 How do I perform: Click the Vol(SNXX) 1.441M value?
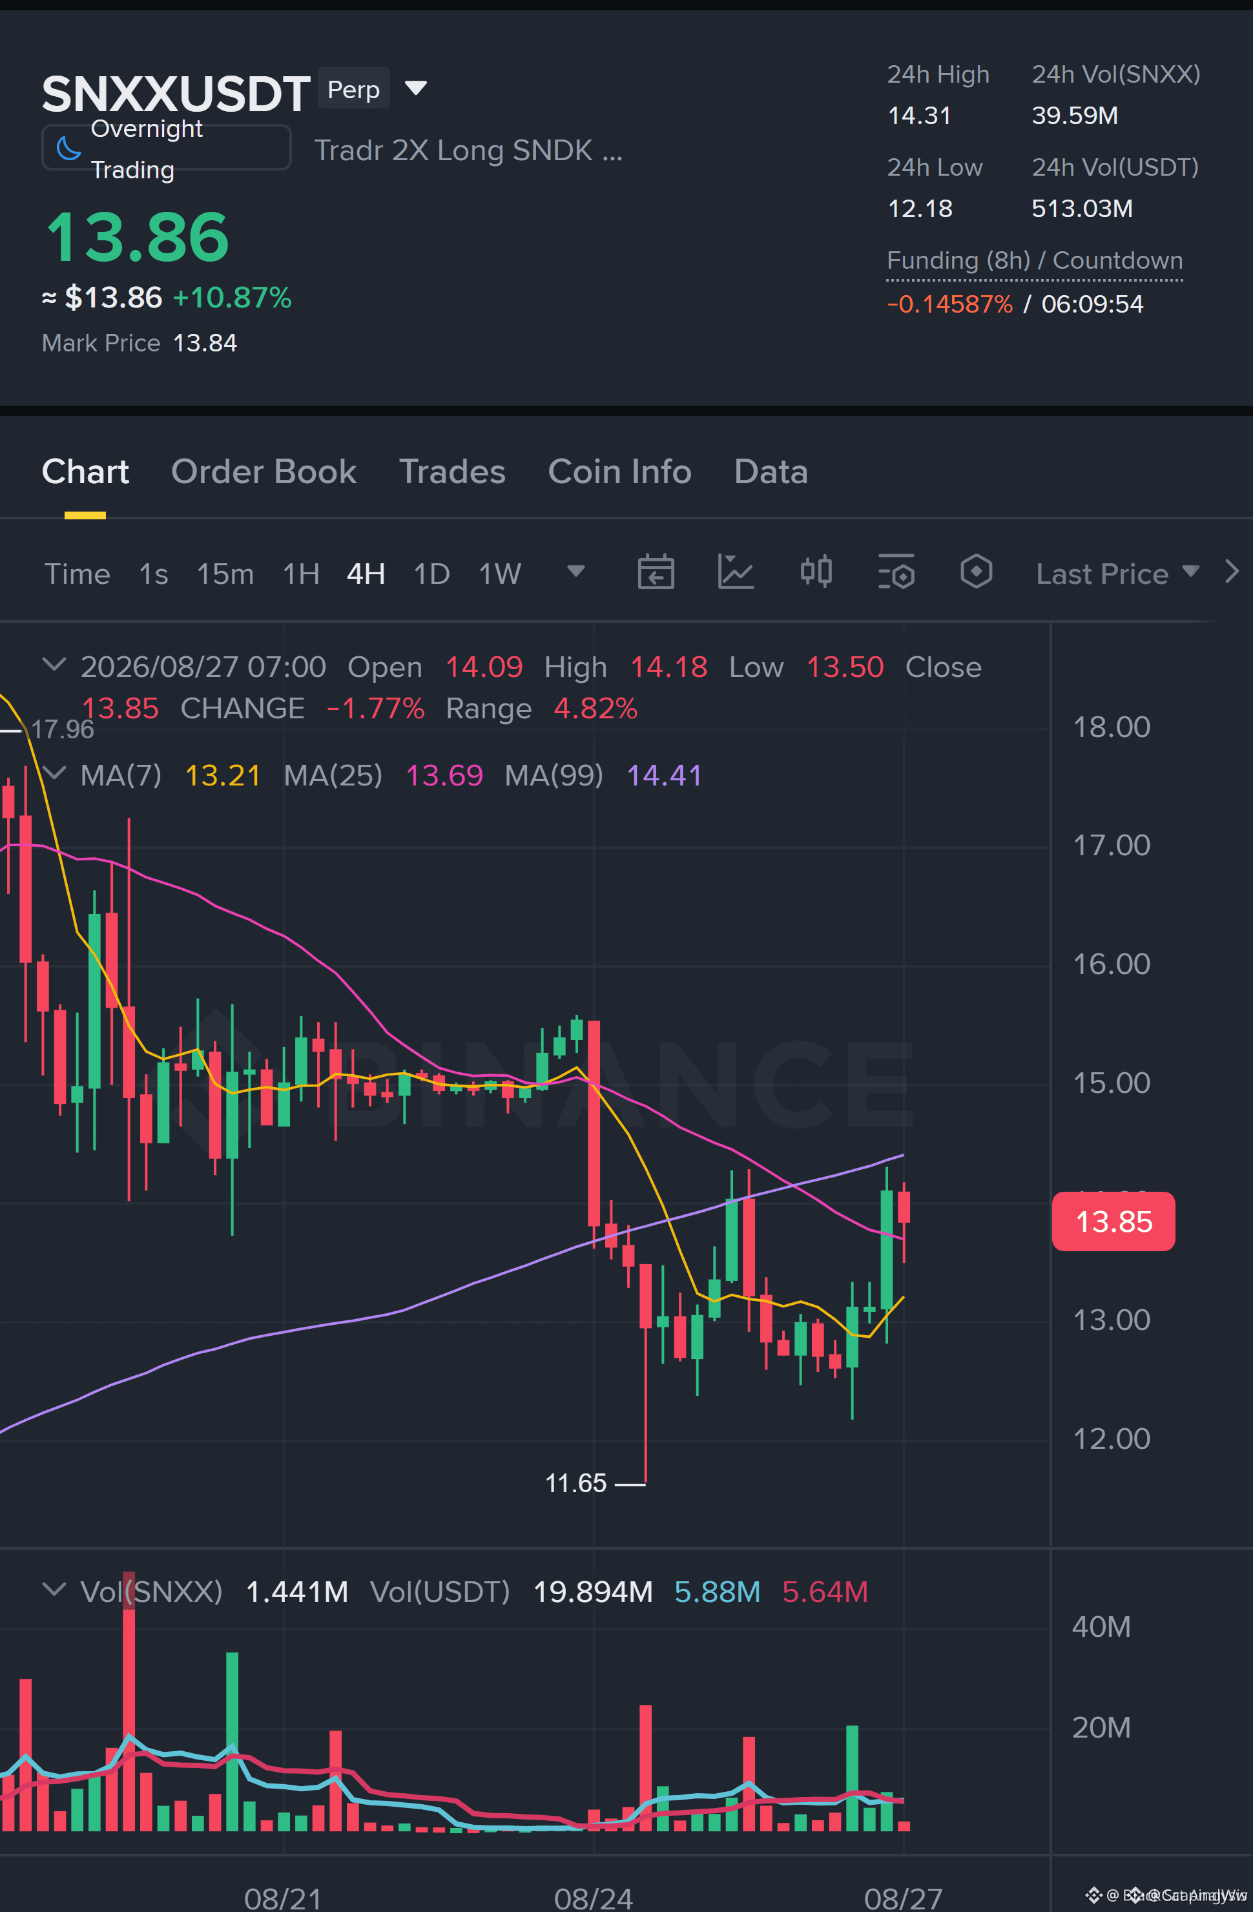[297, 1592]
